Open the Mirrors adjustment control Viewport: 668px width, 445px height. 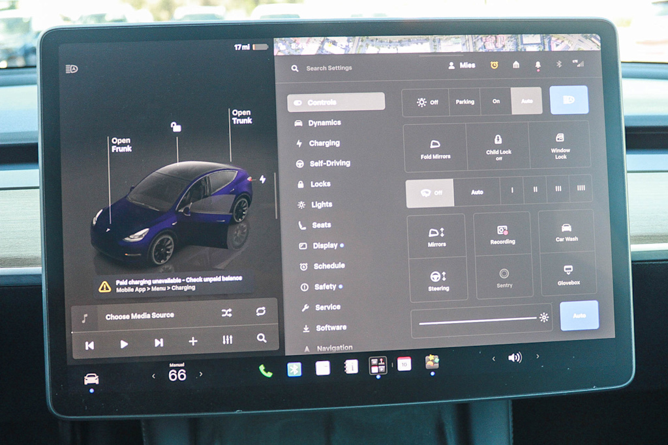pos(436,237)
